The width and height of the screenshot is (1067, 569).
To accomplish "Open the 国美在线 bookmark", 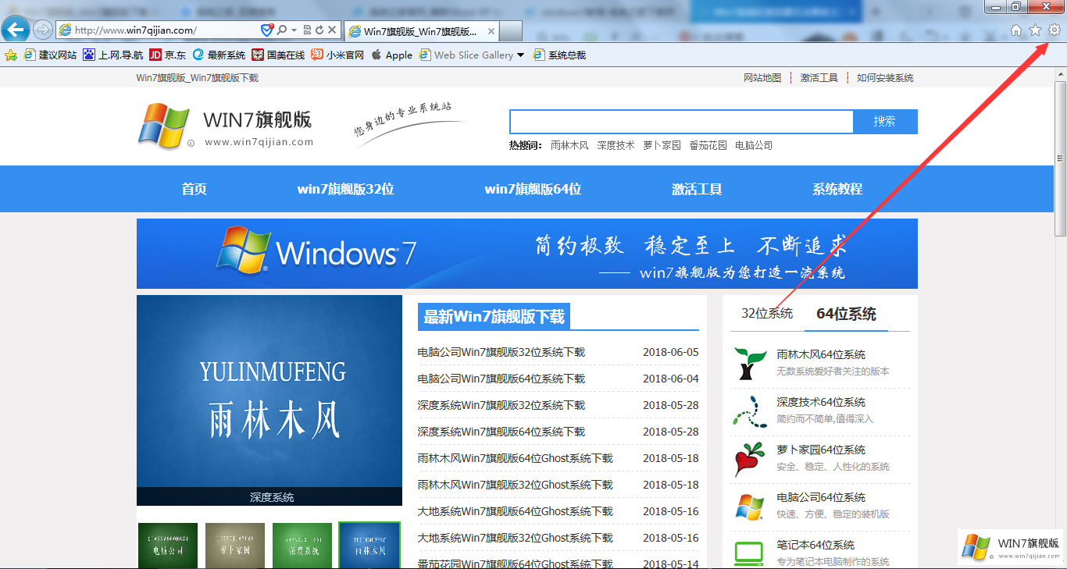I will 278,55.
